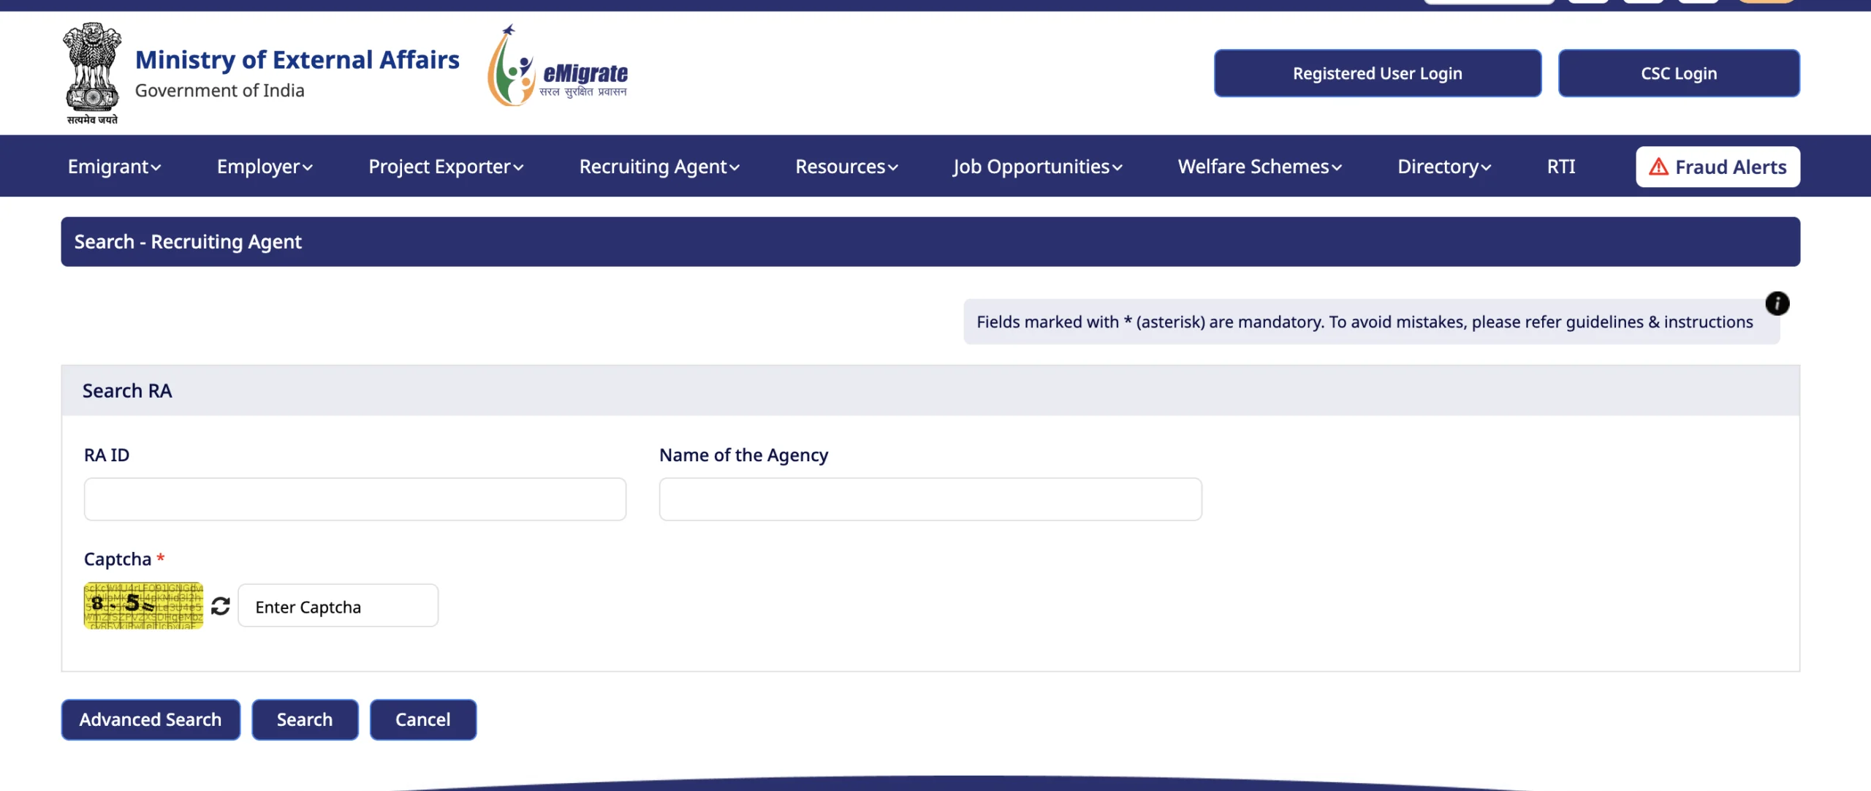Screen dimensions: 1871x791
Task: Focus the RA ID input field
Action: (x=355, y=499)
